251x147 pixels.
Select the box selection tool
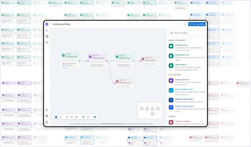[60, 117]
